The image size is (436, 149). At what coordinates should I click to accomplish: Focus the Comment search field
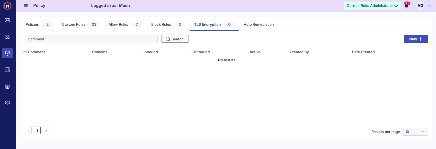(91, 39)
